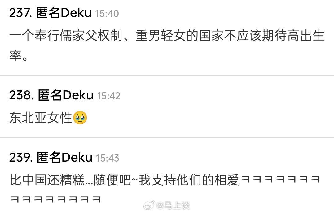Click comment text starting 一个奉行儒家父权制
The width and height of the screenshot is (334, 213).
coord(167,46)
